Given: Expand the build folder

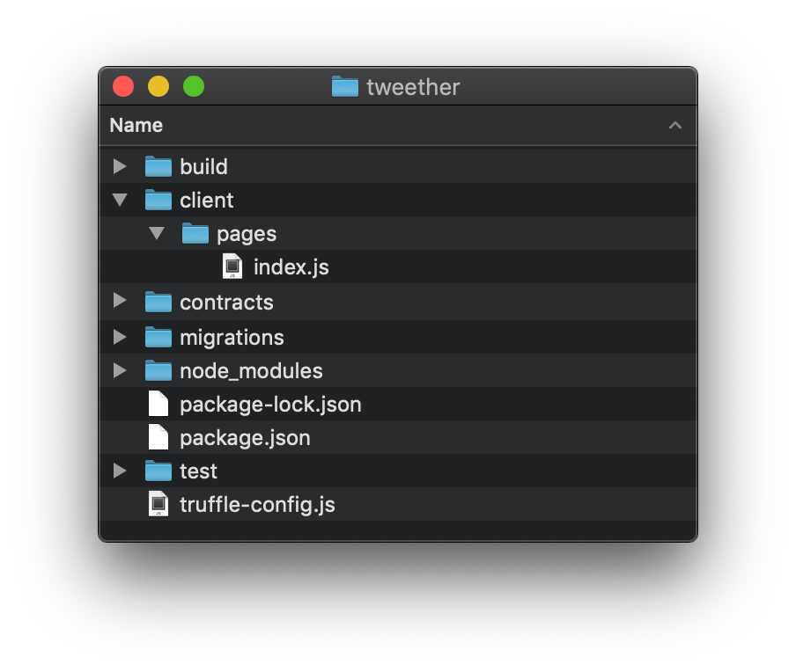Looking at the screenshot, I should (121, 166).
